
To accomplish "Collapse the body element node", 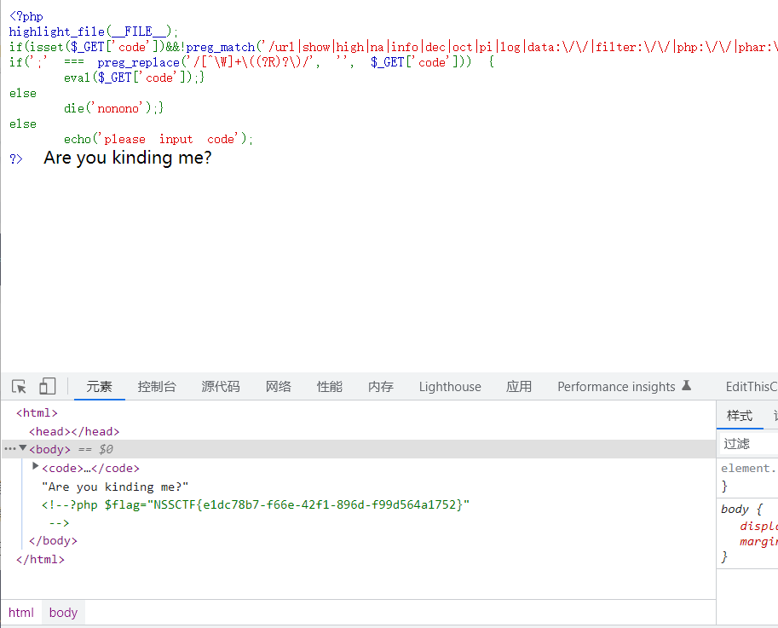I will tap(23, 448).
